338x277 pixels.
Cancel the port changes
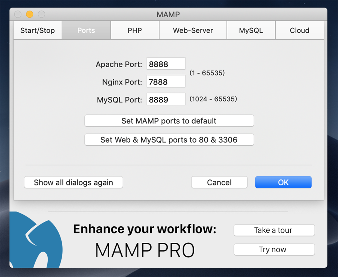[219, 182]
